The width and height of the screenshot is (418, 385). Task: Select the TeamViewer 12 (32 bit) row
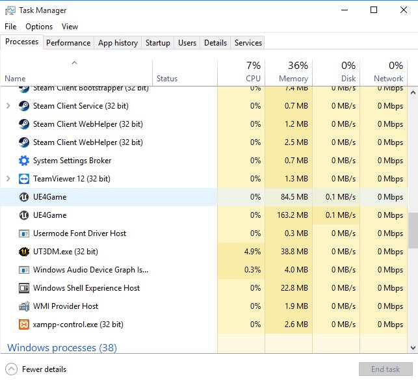click(x=204, y=179)
